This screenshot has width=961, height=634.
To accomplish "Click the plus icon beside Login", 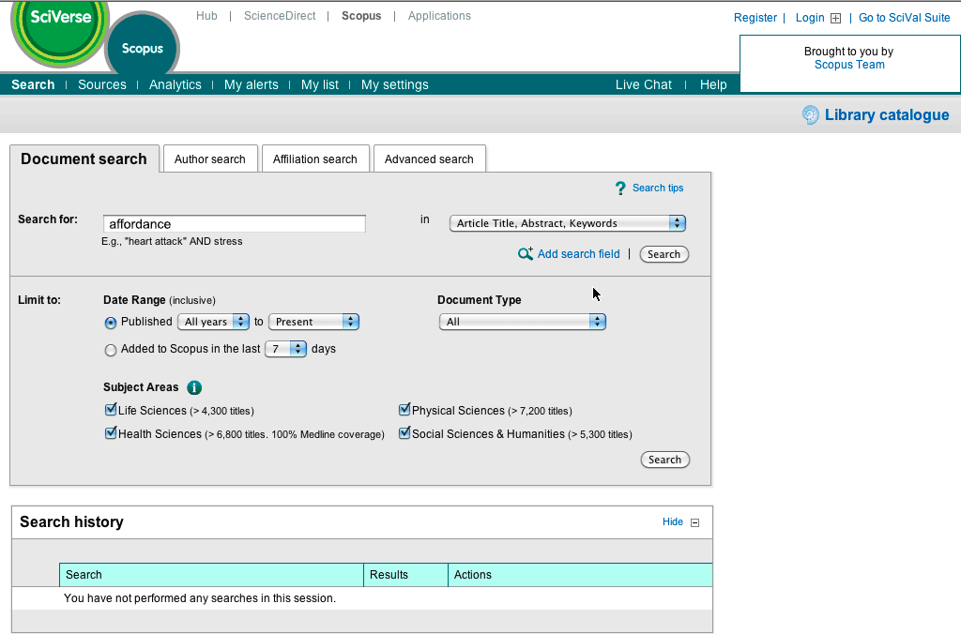I will tap(836, 18).
